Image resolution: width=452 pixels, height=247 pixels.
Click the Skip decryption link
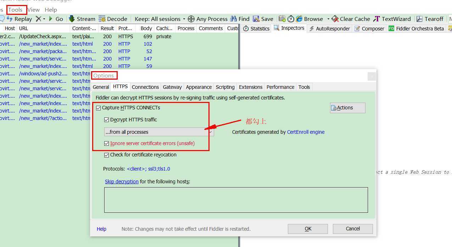pyautogui.click(x=122, y=182)
